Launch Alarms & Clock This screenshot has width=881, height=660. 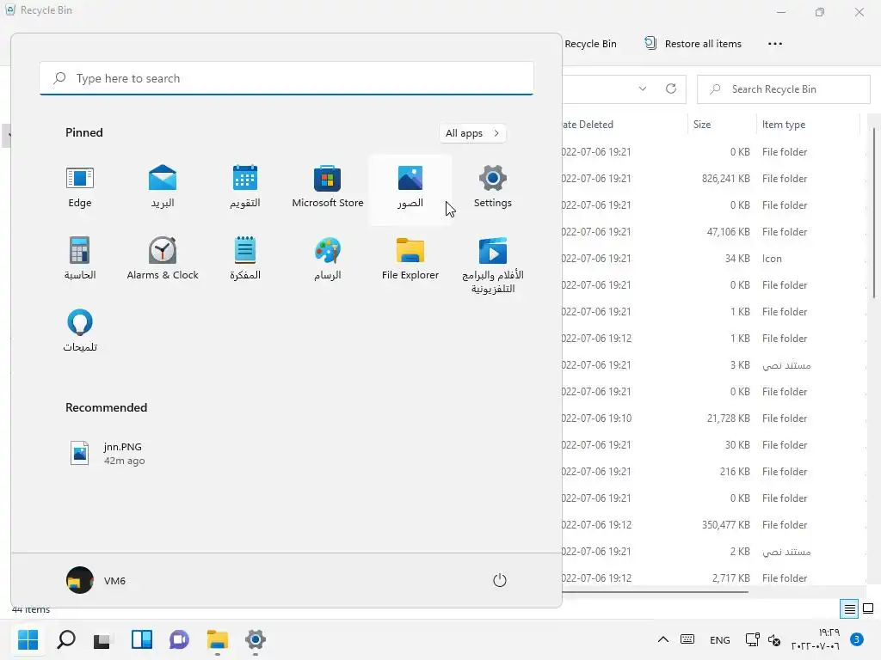(163, 260)
